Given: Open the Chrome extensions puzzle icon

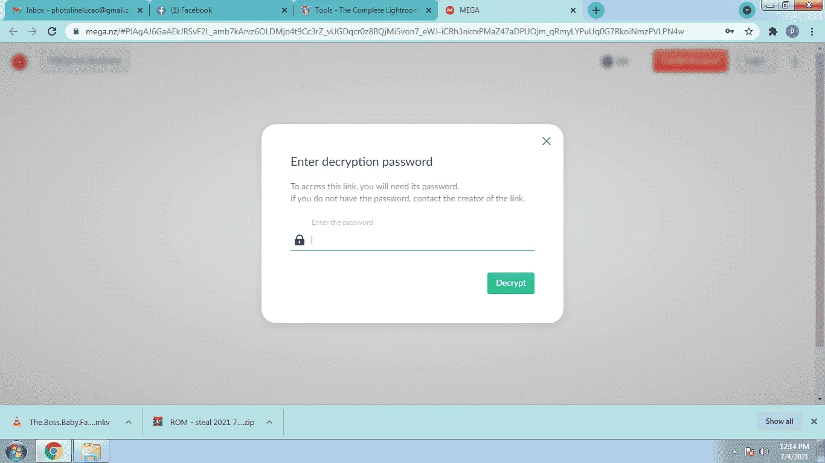Looking at the screenshot, I should pyautogui.click(x=773, y=31).
